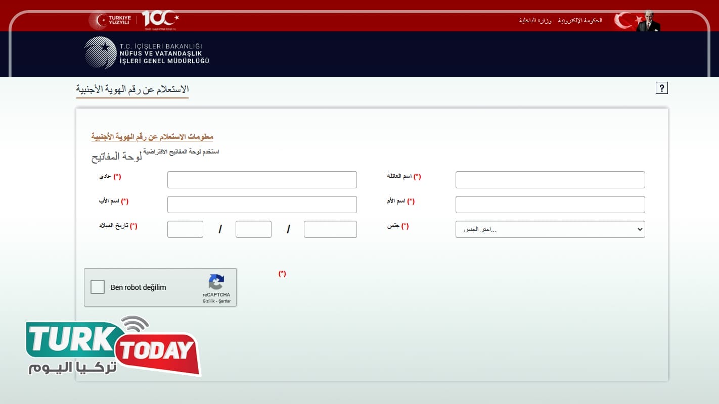Click the mother's name اسم الأم field

coord(550,205)
